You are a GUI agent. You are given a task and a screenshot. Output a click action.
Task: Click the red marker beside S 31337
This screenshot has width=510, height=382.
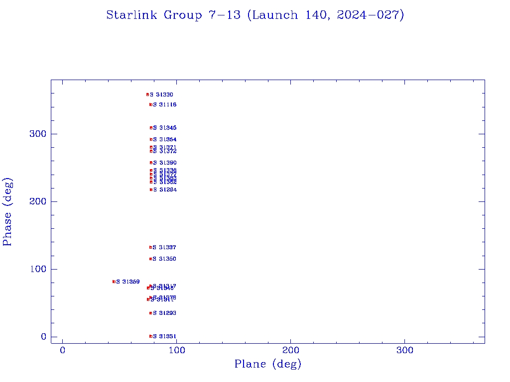pos(150,247)
